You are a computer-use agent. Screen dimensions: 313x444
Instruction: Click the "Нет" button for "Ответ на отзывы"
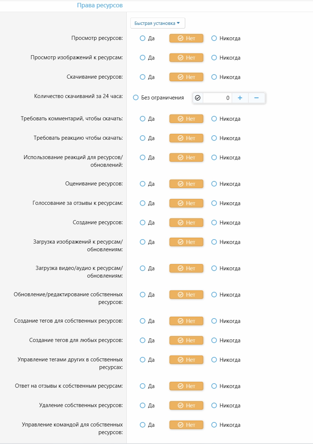[186, 386]
